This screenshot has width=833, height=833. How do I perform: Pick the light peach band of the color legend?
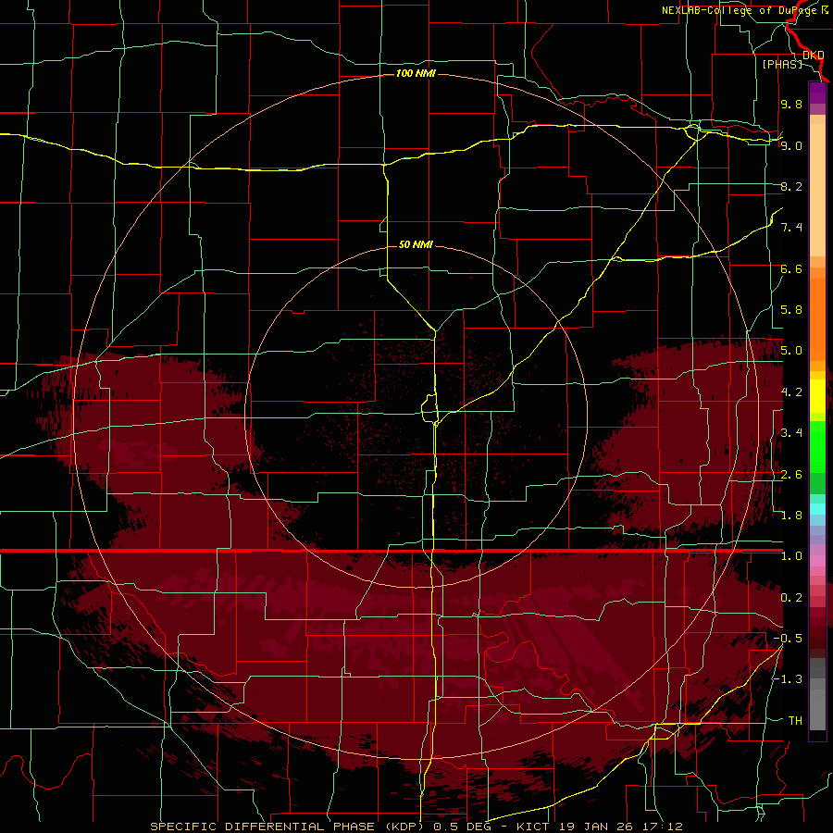[817, 190]
